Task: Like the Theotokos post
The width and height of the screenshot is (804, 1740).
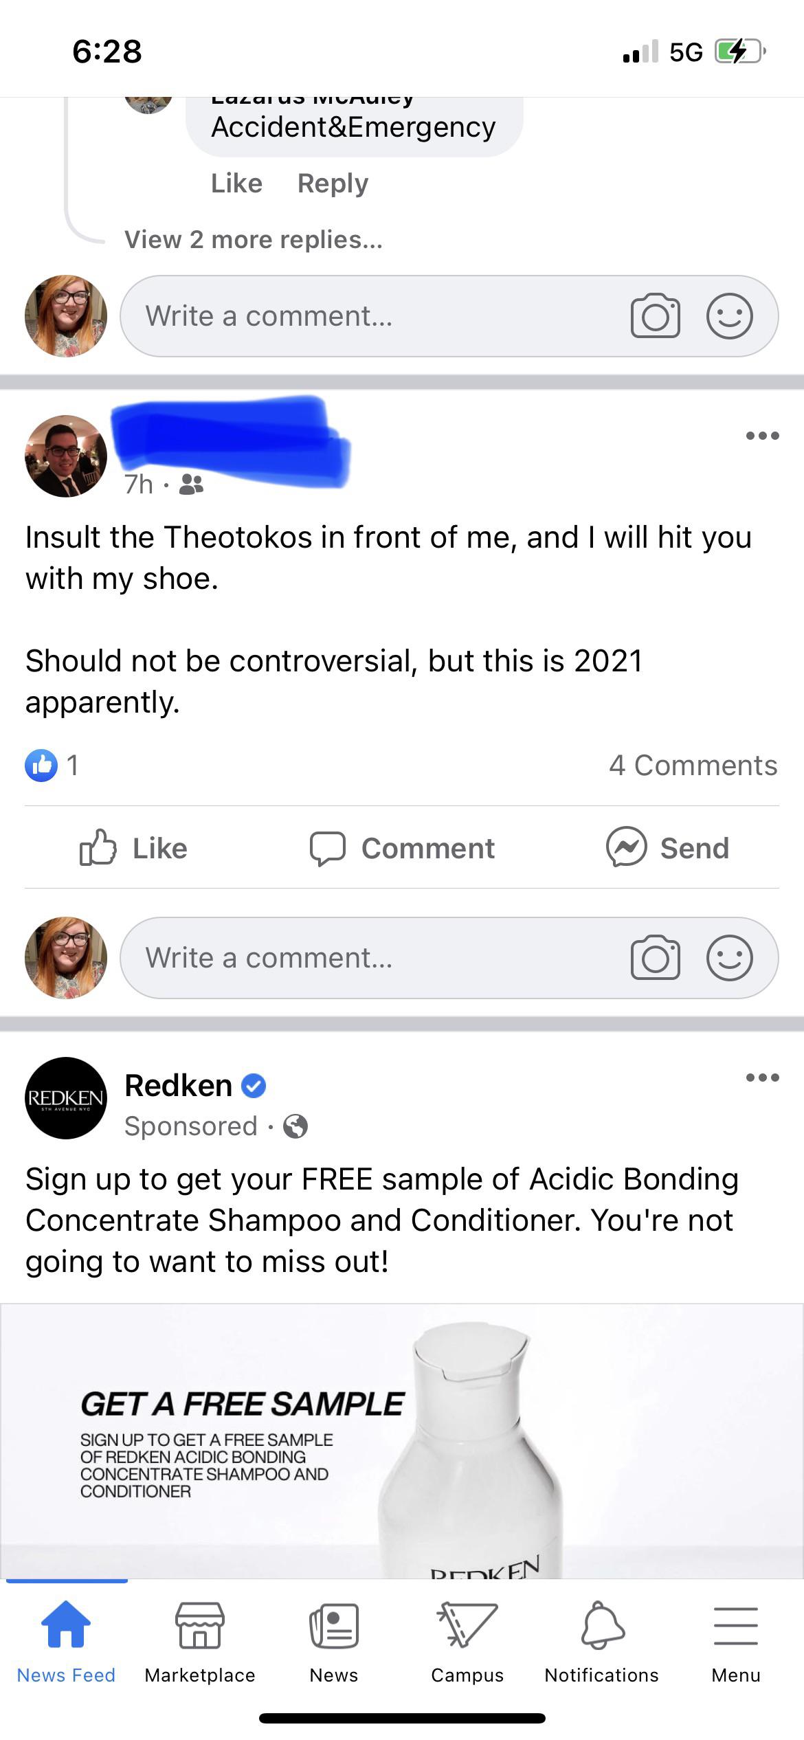Action: 134,848
